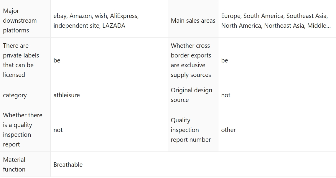Click 'not' value beside quality inspection report
This screenshot has height=178, width=336.
tap(58, 130)
